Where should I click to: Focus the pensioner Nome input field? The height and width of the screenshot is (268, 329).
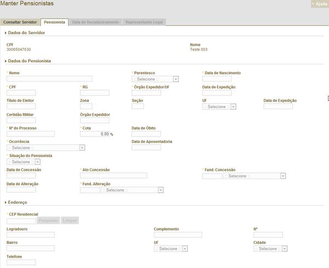(49, 79)
